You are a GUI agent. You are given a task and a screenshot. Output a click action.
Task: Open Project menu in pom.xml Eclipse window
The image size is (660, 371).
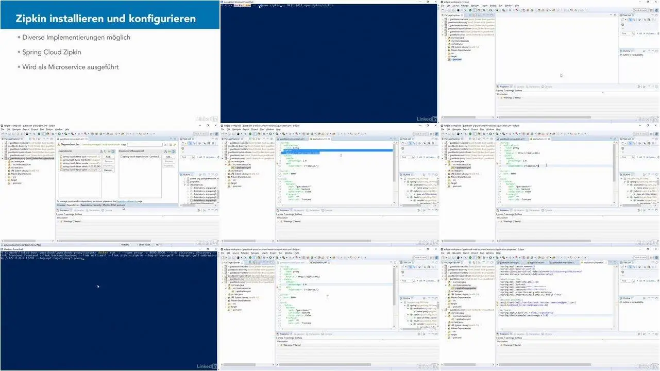[x=35, y=129]
